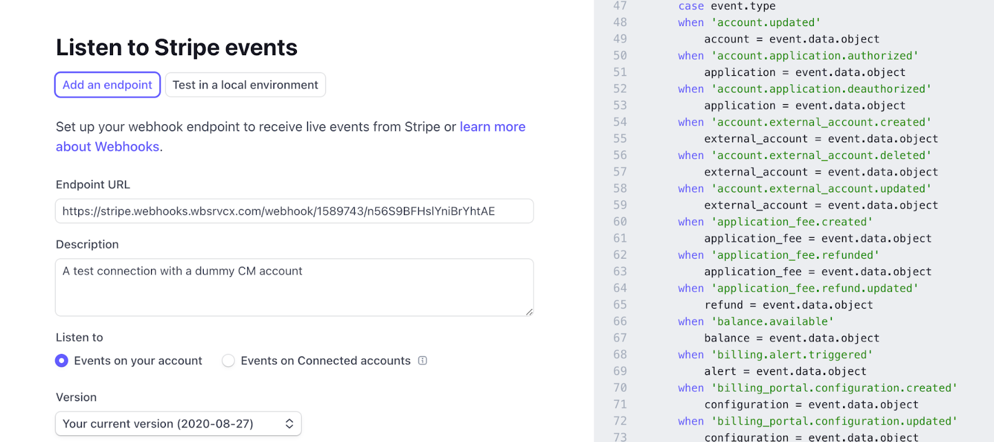
Task: Switch to Test in a local environment
Action: [245, 85]
